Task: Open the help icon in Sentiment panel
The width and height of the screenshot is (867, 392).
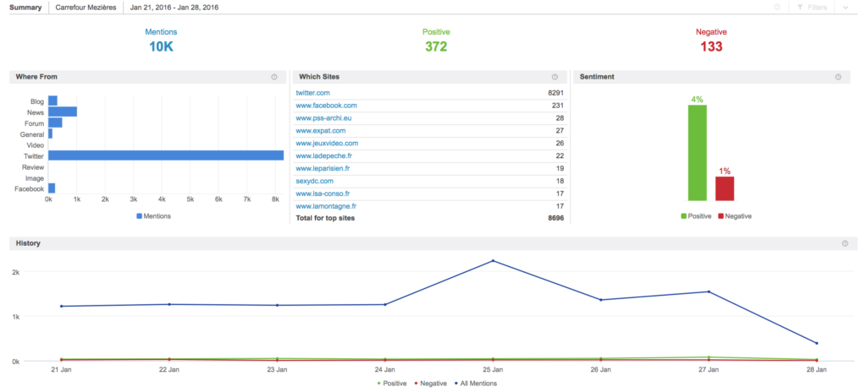Action: point(837,77)
